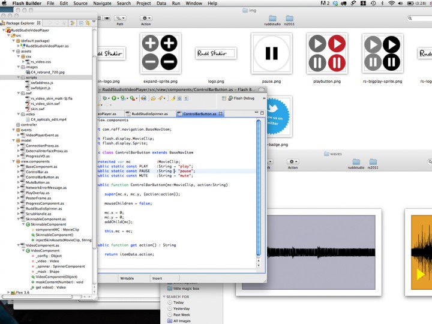Maximize the editor area using the maximize icon
Image resolution: width=432 pixels, height=324 pixels.
point(262,113)
